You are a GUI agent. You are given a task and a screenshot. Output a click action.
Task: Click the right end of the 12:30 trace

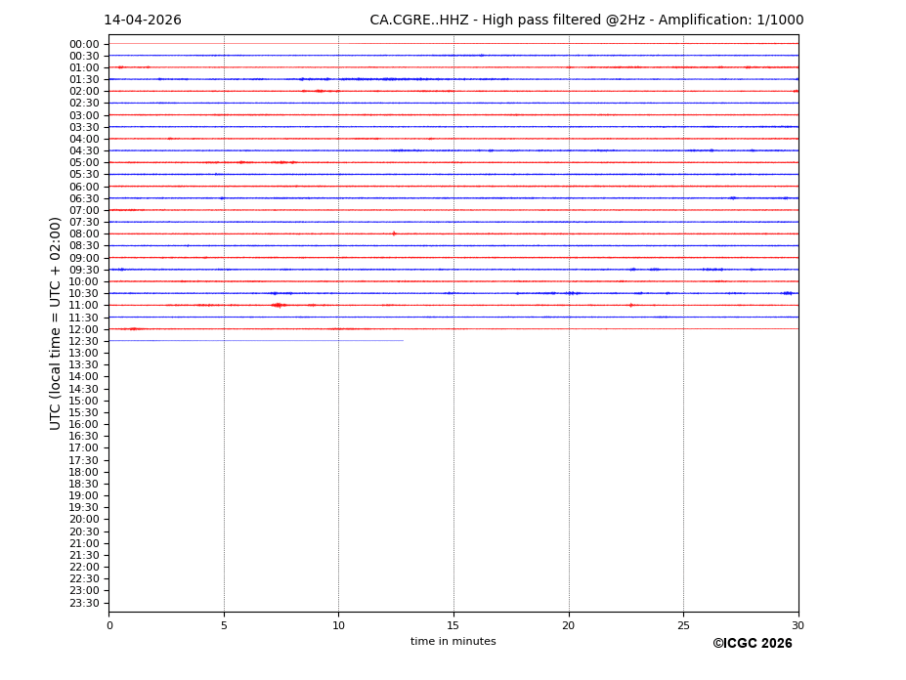click(402, 340)
